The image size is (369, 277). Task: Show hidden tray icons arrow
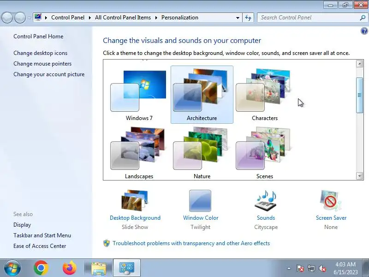point(289,268)
